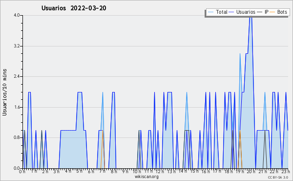
Task: Click the '3.2' y-axis value
Action: click(17, 46)
